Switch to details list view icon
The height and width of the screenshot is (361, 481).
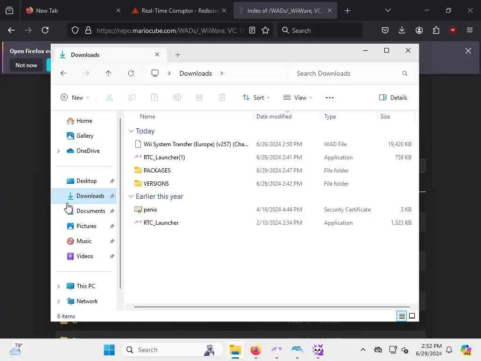click(x=402, y=316)
